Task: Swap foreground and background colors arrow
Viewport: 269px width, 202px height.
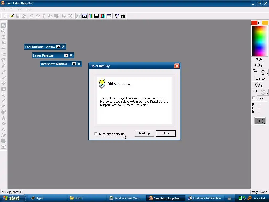Action: pyautogui.click(x=260, y=23)
